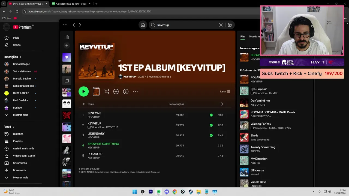Open the three-dots more options for the album
Screen dimensions: 349x196
click(x=135, y=91)
